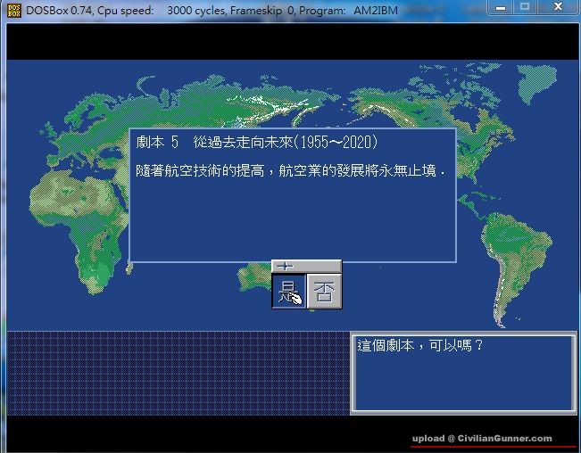The height and width of the screenshot is (453, 581).
Task: Click the 否 (No) button
Action: tap(324, 292)
